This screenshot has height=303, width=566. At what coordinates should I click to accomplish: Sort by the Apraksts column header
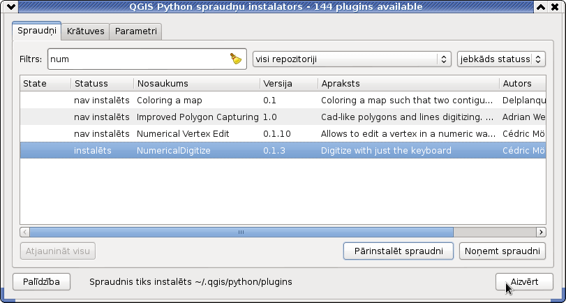pyautogui.click(x=408, y=83)
